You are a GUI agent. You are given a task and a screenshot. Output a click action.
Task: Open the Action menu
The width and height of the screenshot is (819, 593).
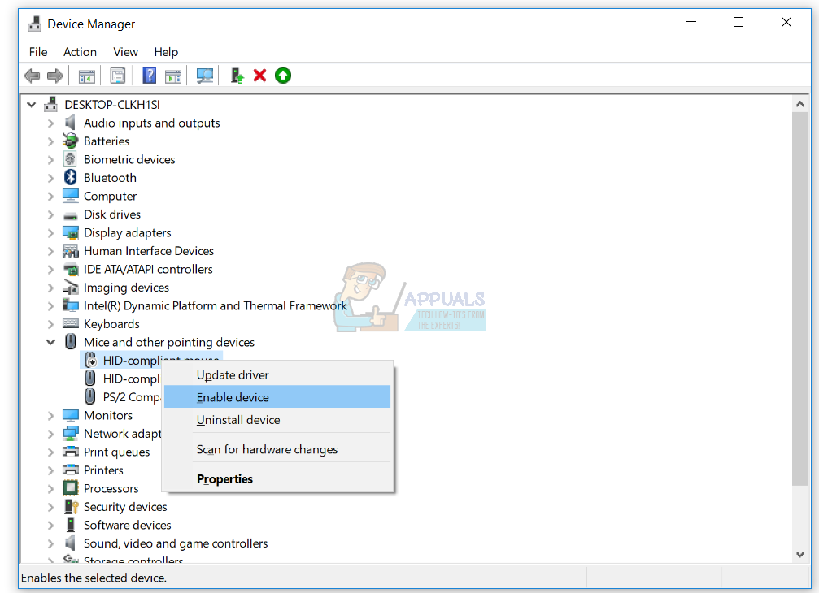tap(80, 51)
